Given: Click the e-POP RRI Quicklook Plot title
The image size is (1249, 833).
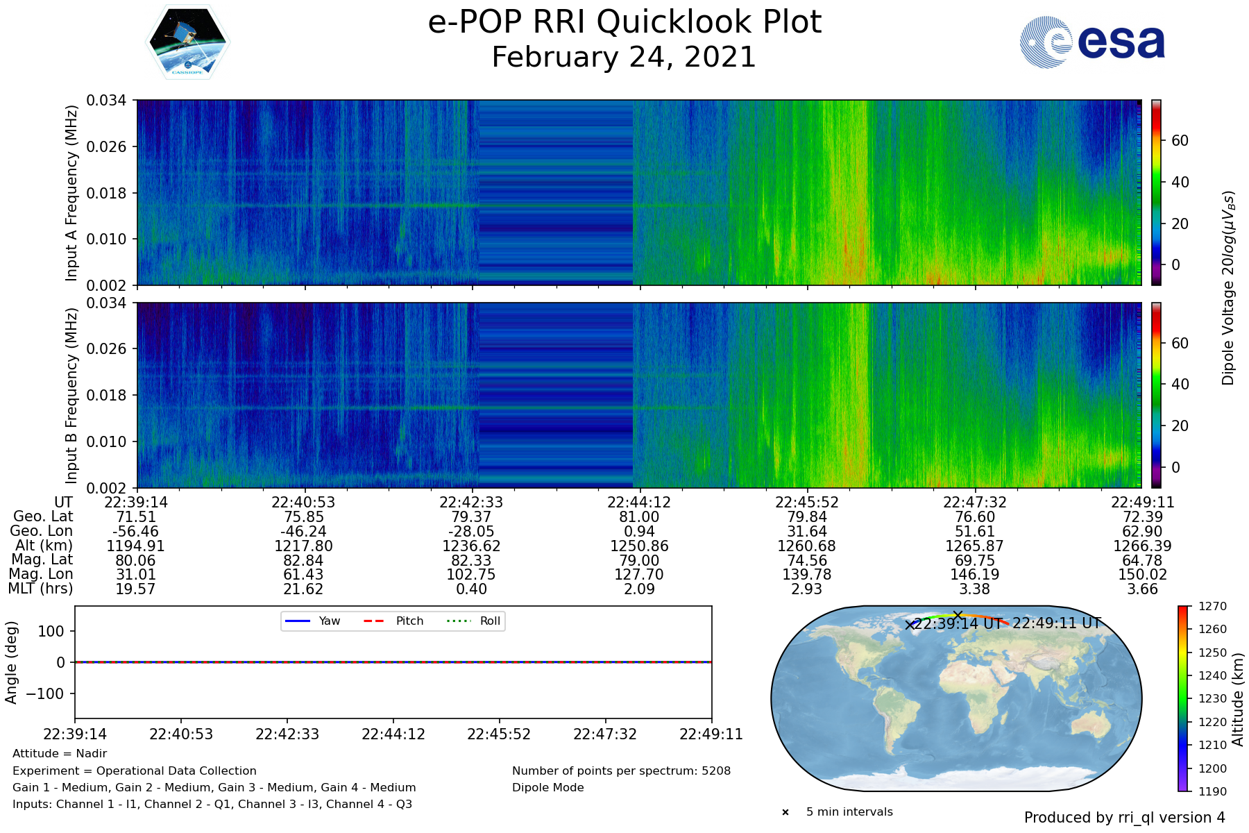Looking at the screenshot, I should click(624, 22).
